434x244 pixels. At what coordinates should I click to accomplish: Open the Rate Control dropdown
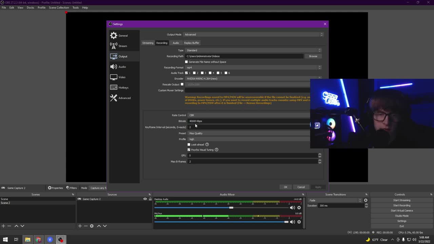click(x=249, y=115)
